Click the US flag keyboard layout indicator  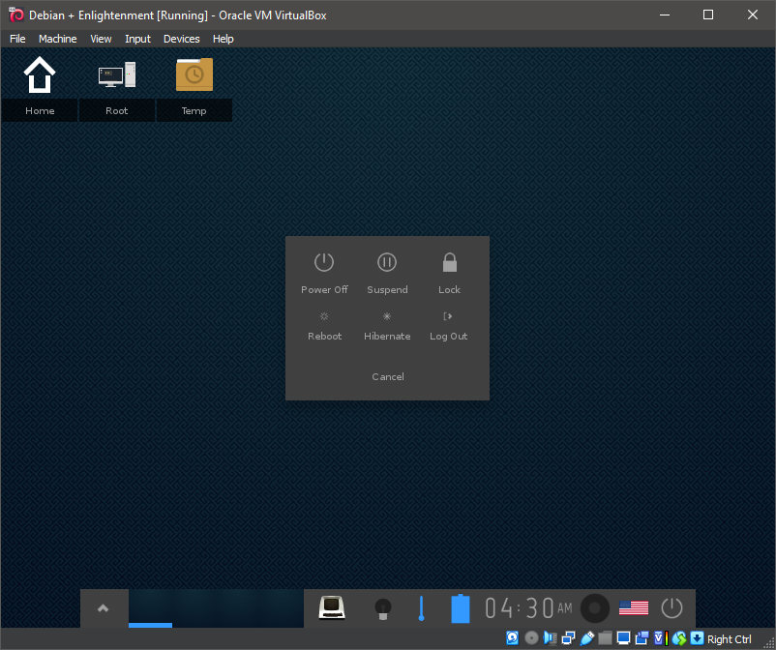coord(634,608)
